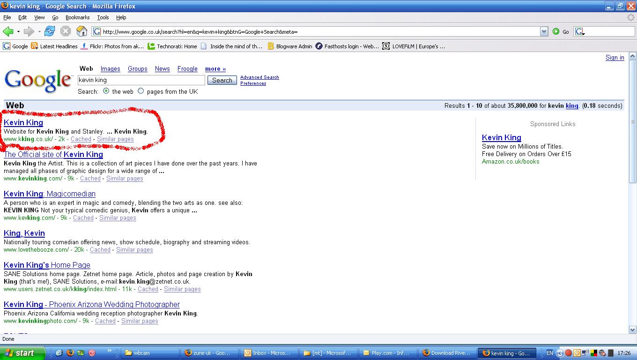Image resolution: width=637 pixels, height=360 pixels.
Task: Open Fasthosts login bookmark
Action: 347,46
